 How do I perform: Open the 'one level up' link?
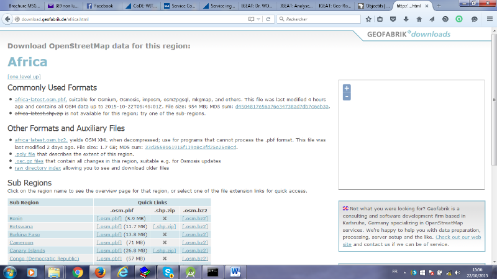(x=24, y=76)
